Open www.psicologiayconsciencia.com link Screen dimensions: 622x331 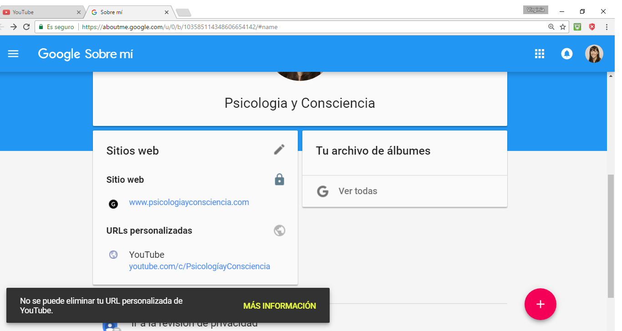[x=189, y=202]
